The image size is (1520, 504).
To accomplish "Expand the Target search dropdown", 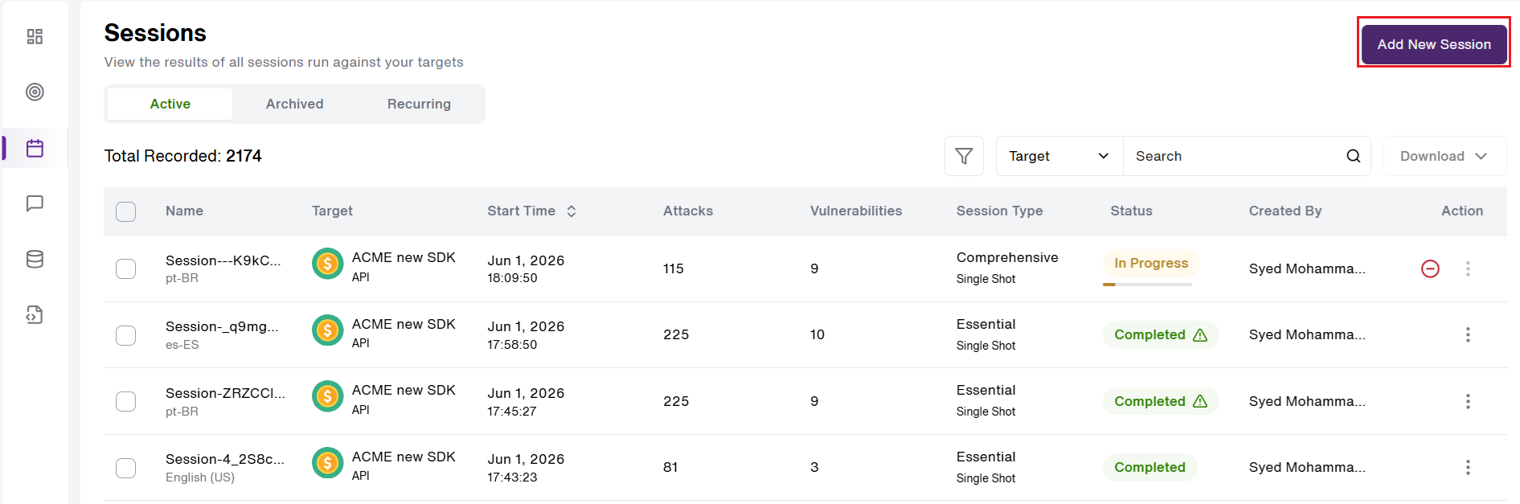I will click(x=1059, y=156).
